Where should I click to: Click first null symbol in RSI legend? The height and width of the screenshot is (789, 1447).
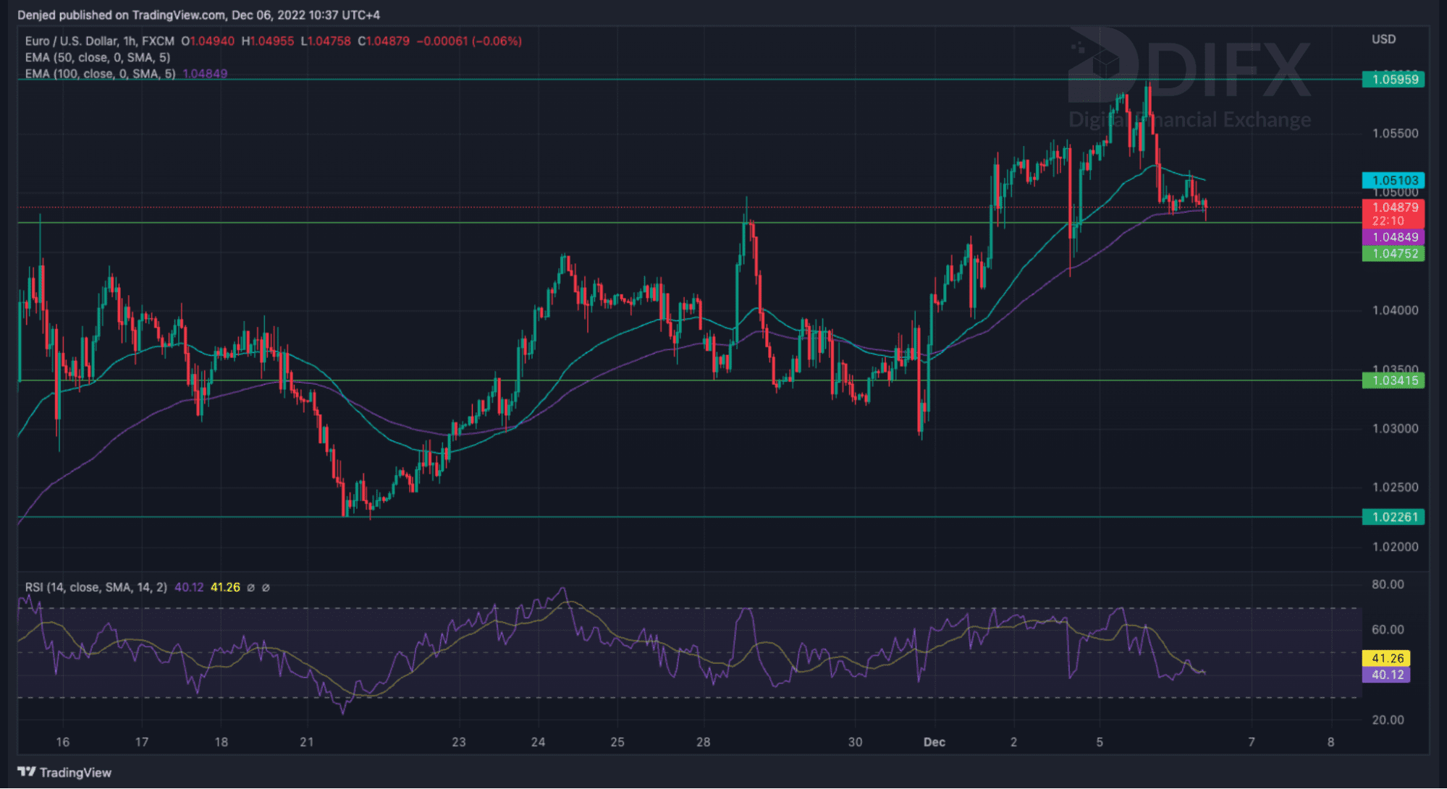(250, 587)
